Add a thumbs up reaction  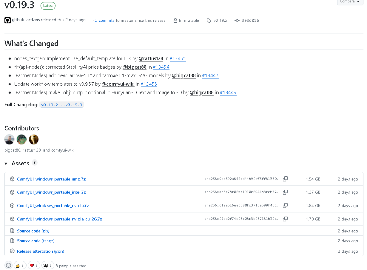(20, 265)
